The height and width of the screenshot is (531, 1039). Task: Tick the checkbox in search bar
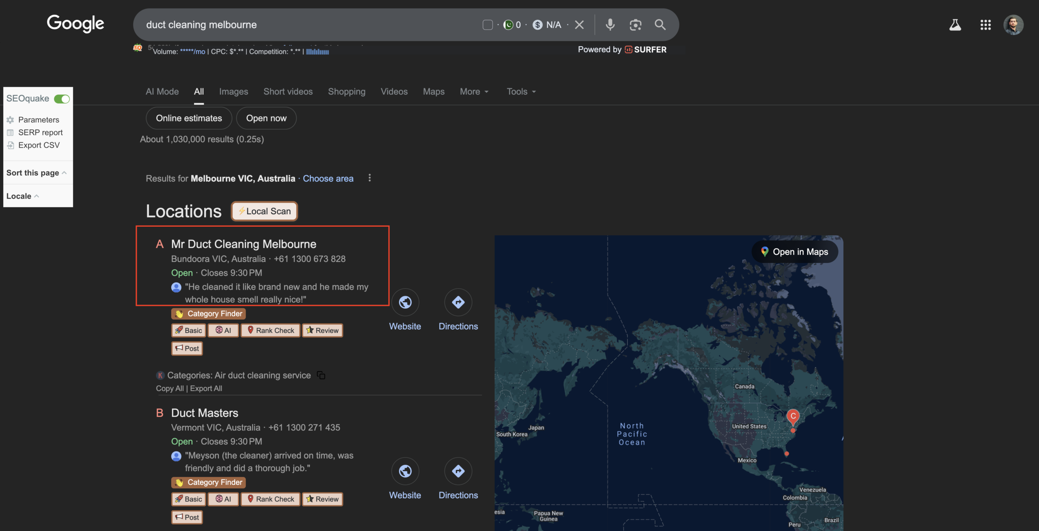[x=487, y=25]
